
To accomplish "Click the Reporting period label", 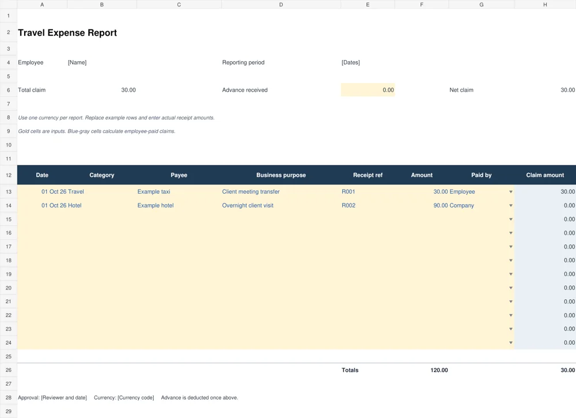I will (243, 62).
